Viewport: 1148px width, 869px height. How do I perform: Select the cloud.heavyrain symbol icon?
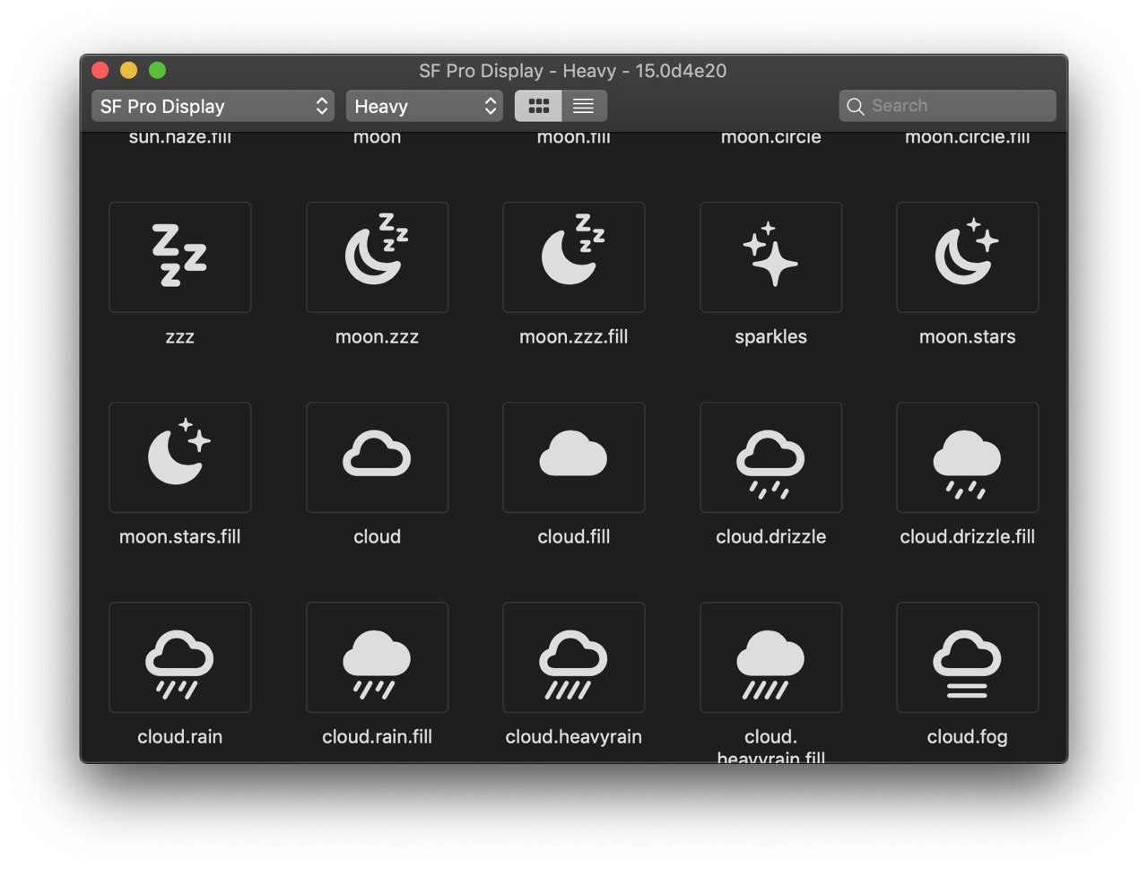coord(574,657)
